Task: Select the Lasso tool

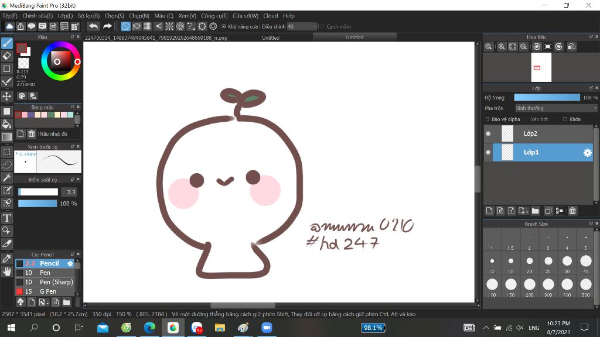Action: point(7,164)
